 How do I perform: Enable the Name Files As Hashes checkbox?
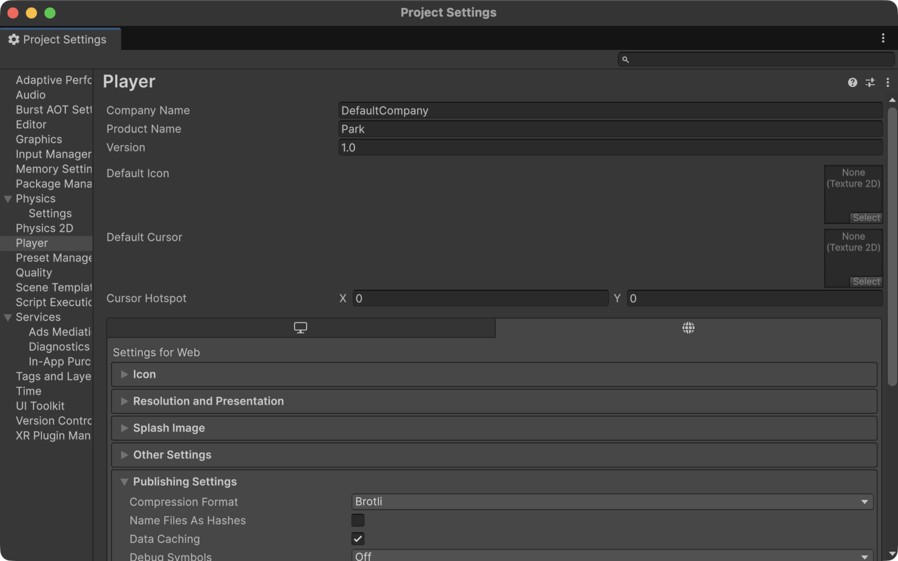click(x=358, y=521)
